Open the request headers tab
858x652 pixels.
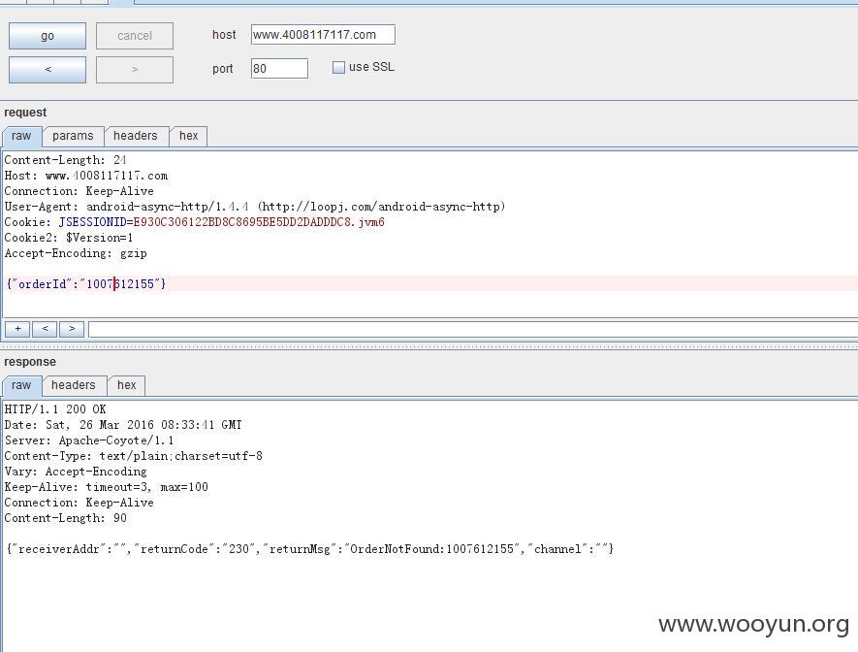point(135,136)
